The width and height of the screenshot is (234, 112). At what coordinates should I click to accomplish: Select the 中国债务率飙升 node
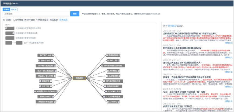point(113,86)
